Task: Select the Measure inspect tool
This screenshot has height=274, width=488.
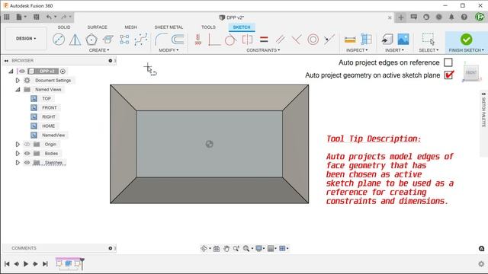Action: click(x=350, y=40)
